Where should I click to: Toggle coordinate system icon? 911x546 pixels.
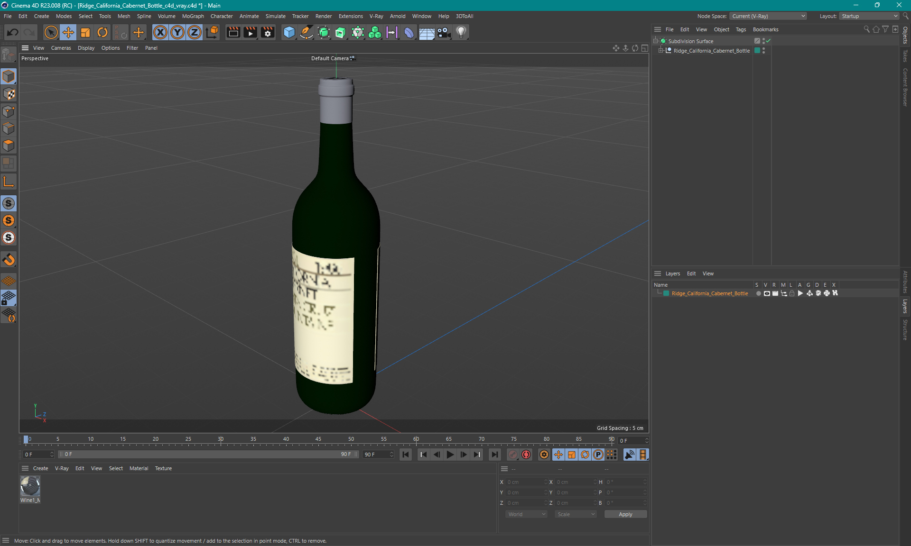pos(212,32)
